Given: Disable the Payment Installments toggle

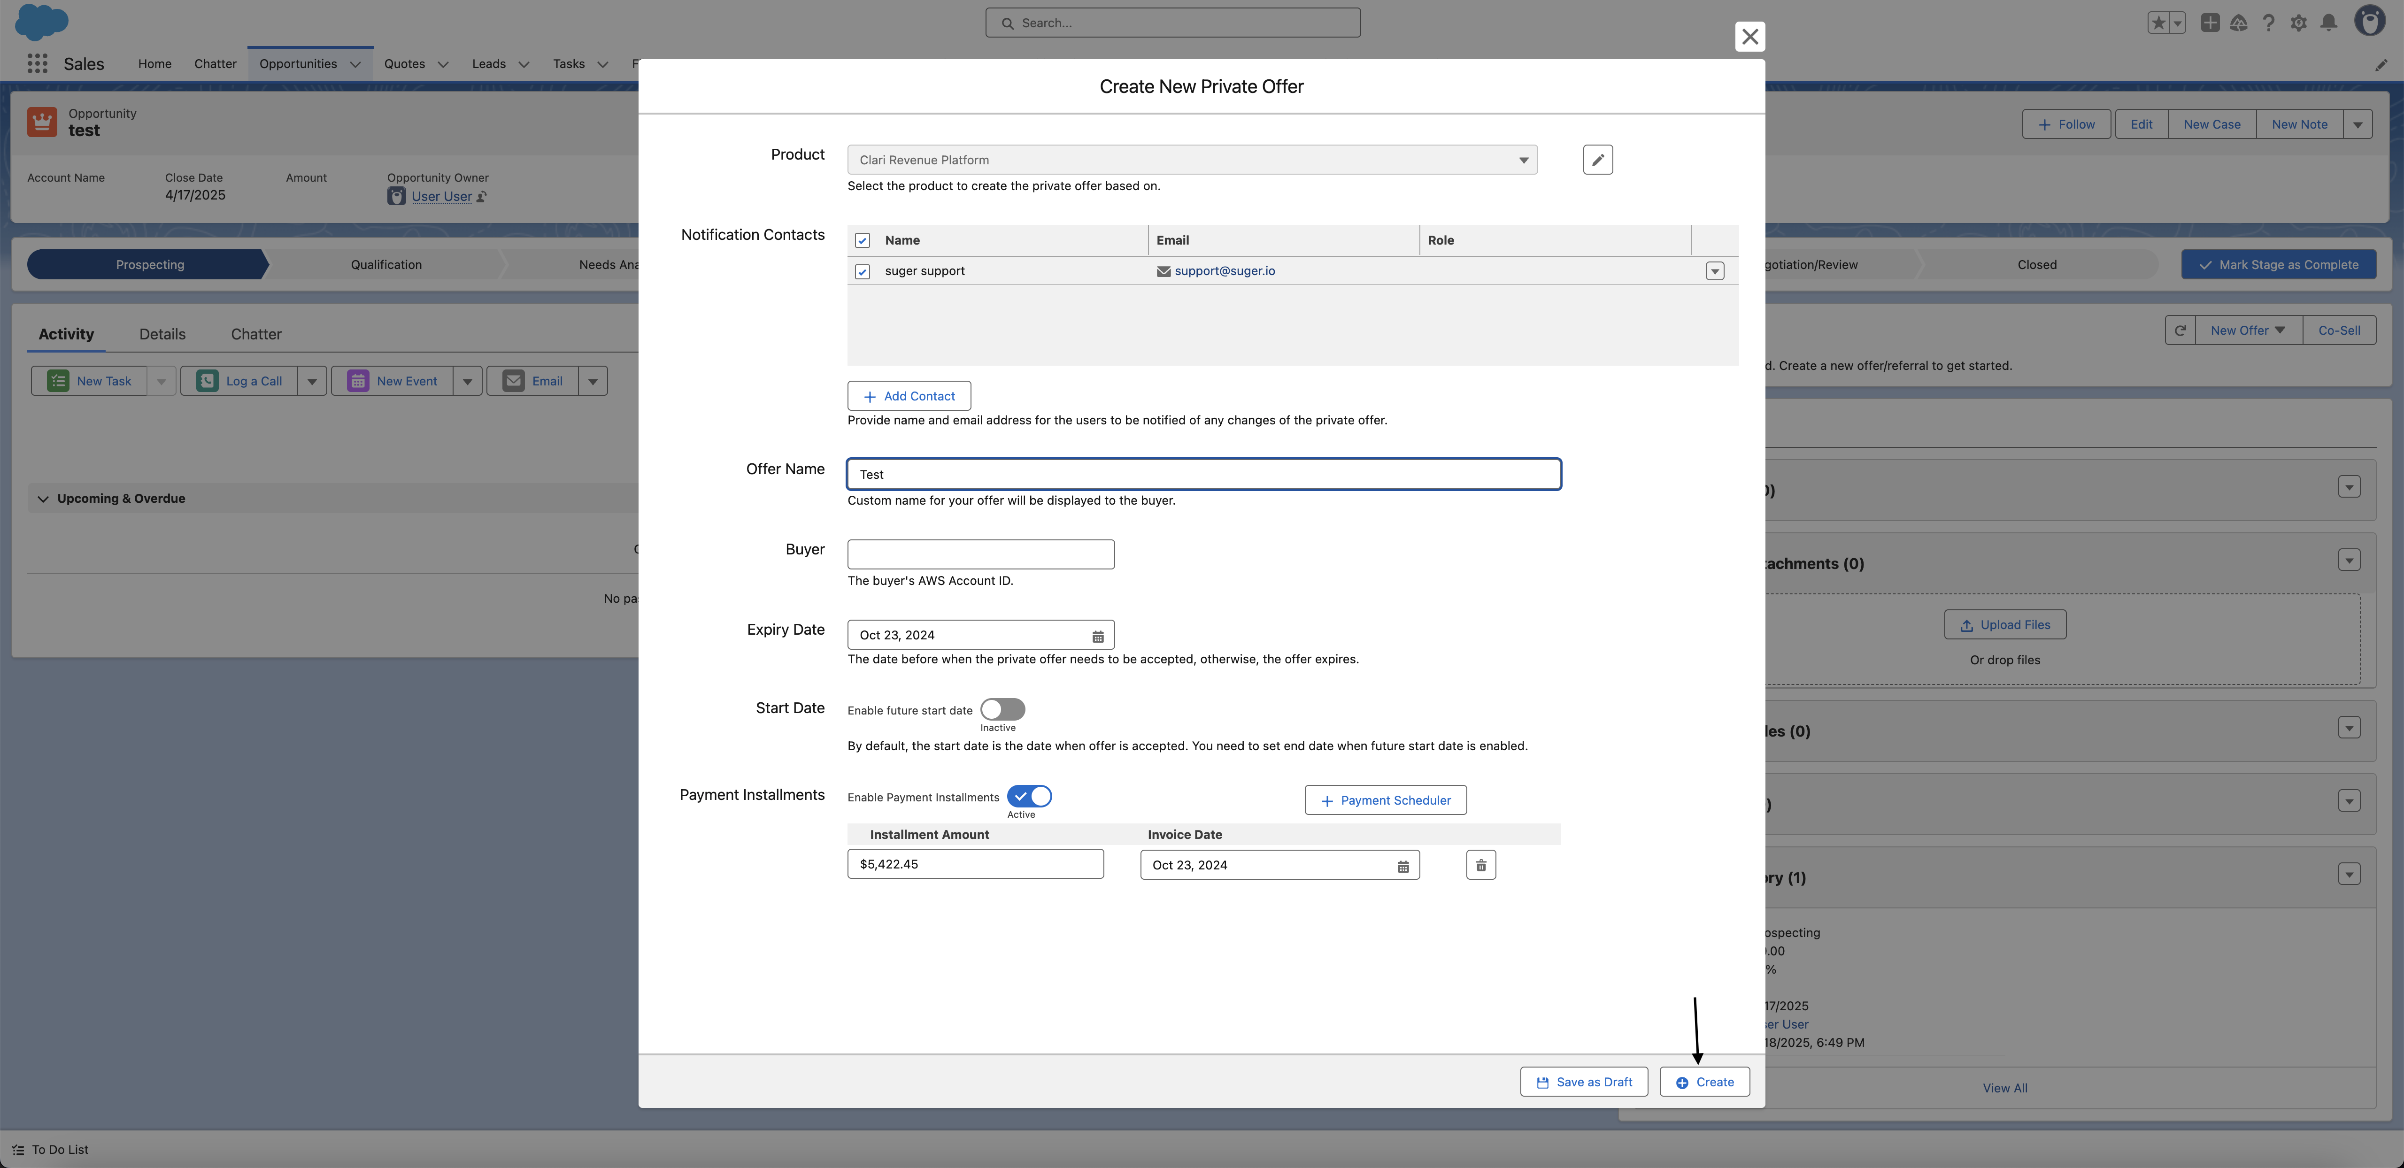Looking at the screenshot, I should 1029,796.
